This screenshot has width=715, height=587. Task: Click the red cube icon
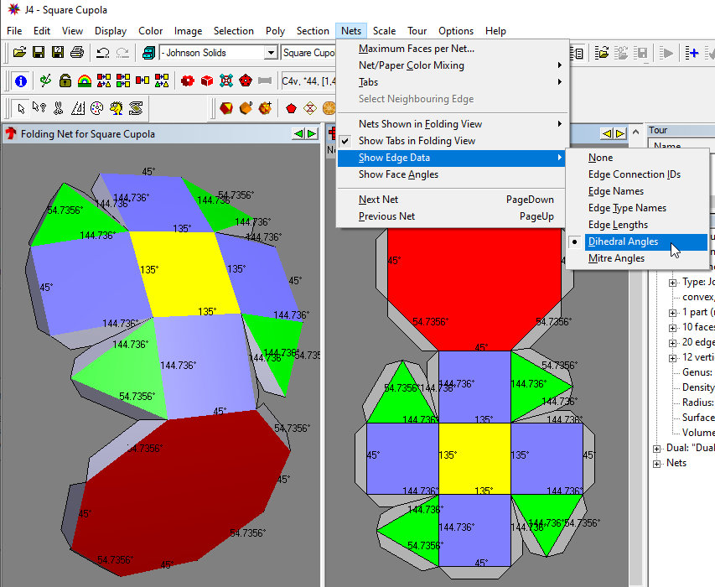coord(207,81)
